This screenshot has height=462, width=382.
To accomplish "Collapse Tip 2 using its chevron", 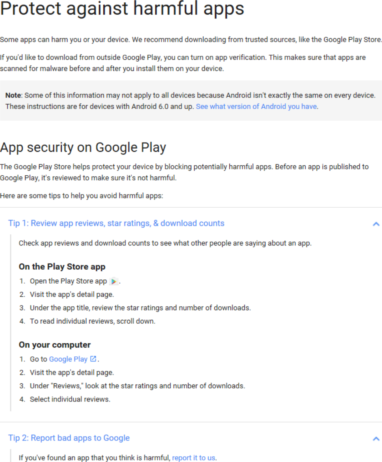I will 376,439.
